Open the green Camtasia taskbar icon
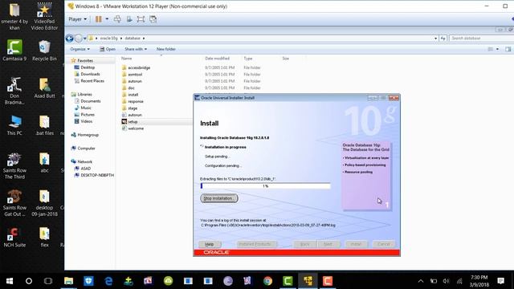Screen dimensions: 514x289 pos(288,281)
